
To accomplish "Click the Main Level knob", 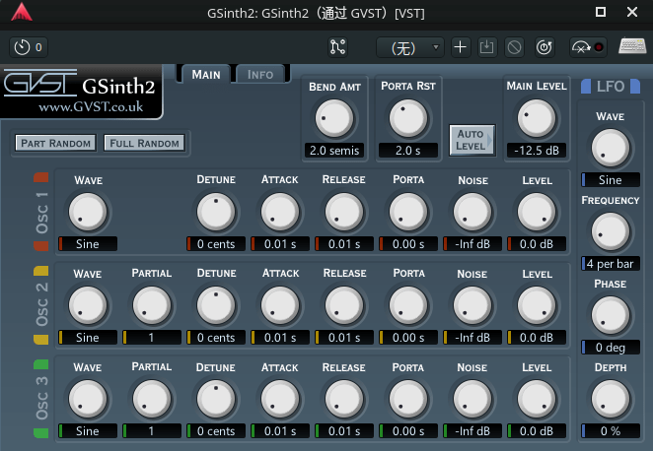I will coord(537,118).
